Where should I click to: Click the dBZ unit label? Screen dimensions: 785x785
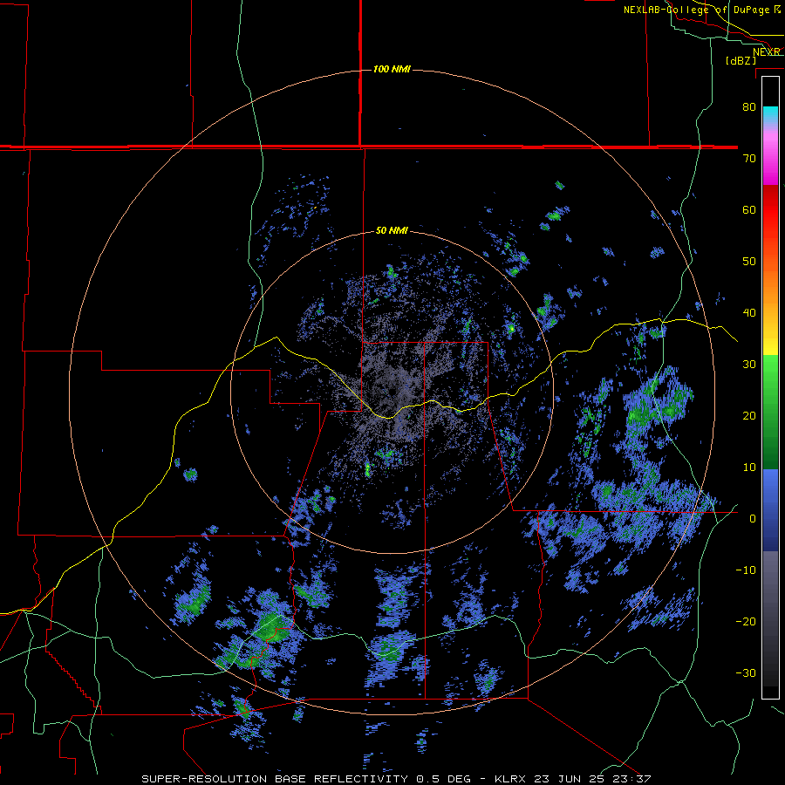(x=741, y=61)
